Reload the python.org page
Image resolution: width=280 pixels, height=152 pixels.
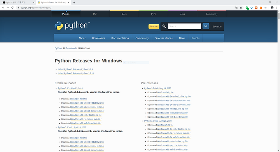[12, 7]
